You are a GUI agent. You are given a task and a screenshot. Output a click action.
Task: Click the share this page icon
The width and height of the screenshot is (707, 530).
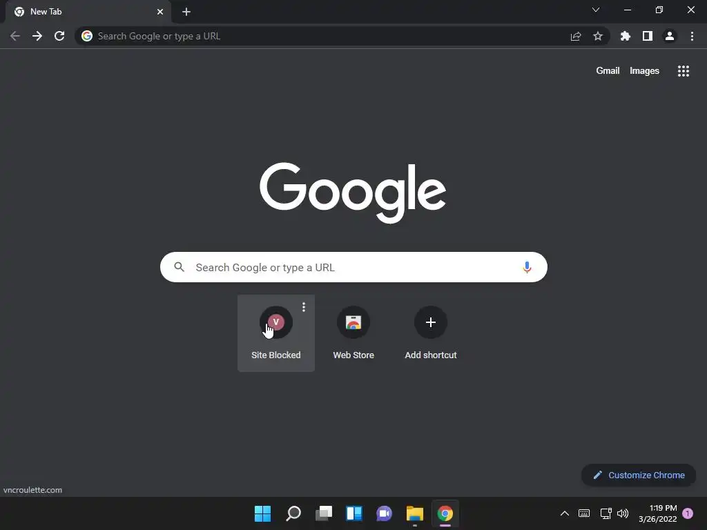click(x=576, y=36)
